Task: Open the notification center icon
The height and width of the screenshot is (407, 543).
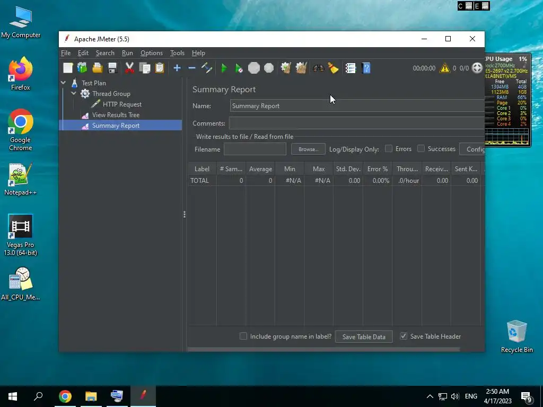Action: tap(527, 397)
